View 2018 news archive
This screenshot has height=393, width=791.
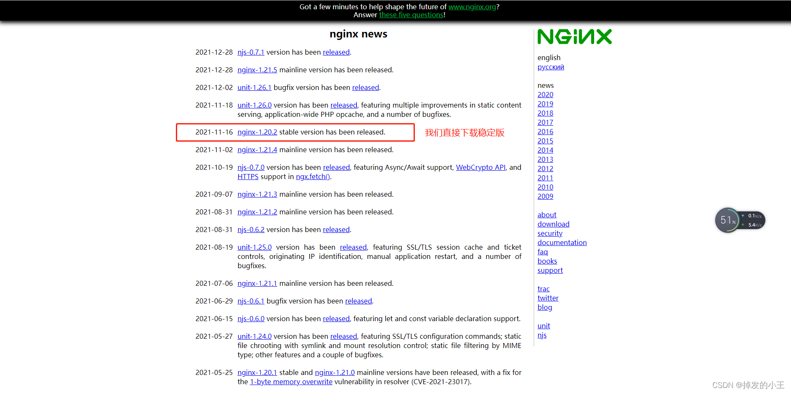tap(545, 113)
